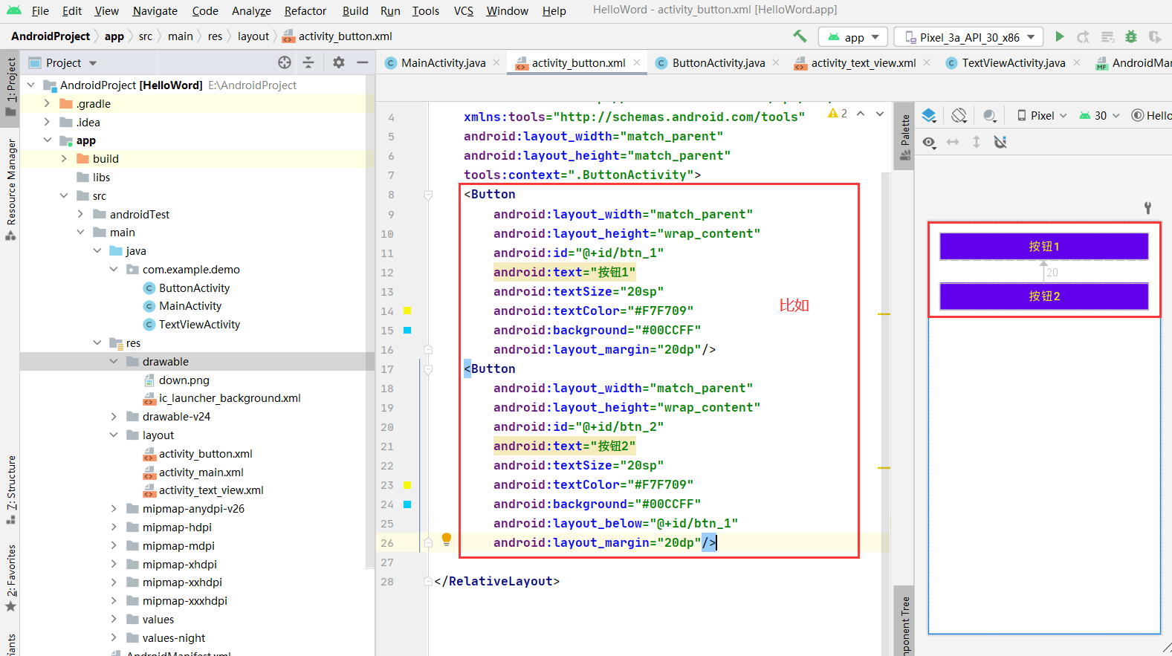
Task: Expand the mipmap-hdpi folder
Action: click(x=114, y=527)
